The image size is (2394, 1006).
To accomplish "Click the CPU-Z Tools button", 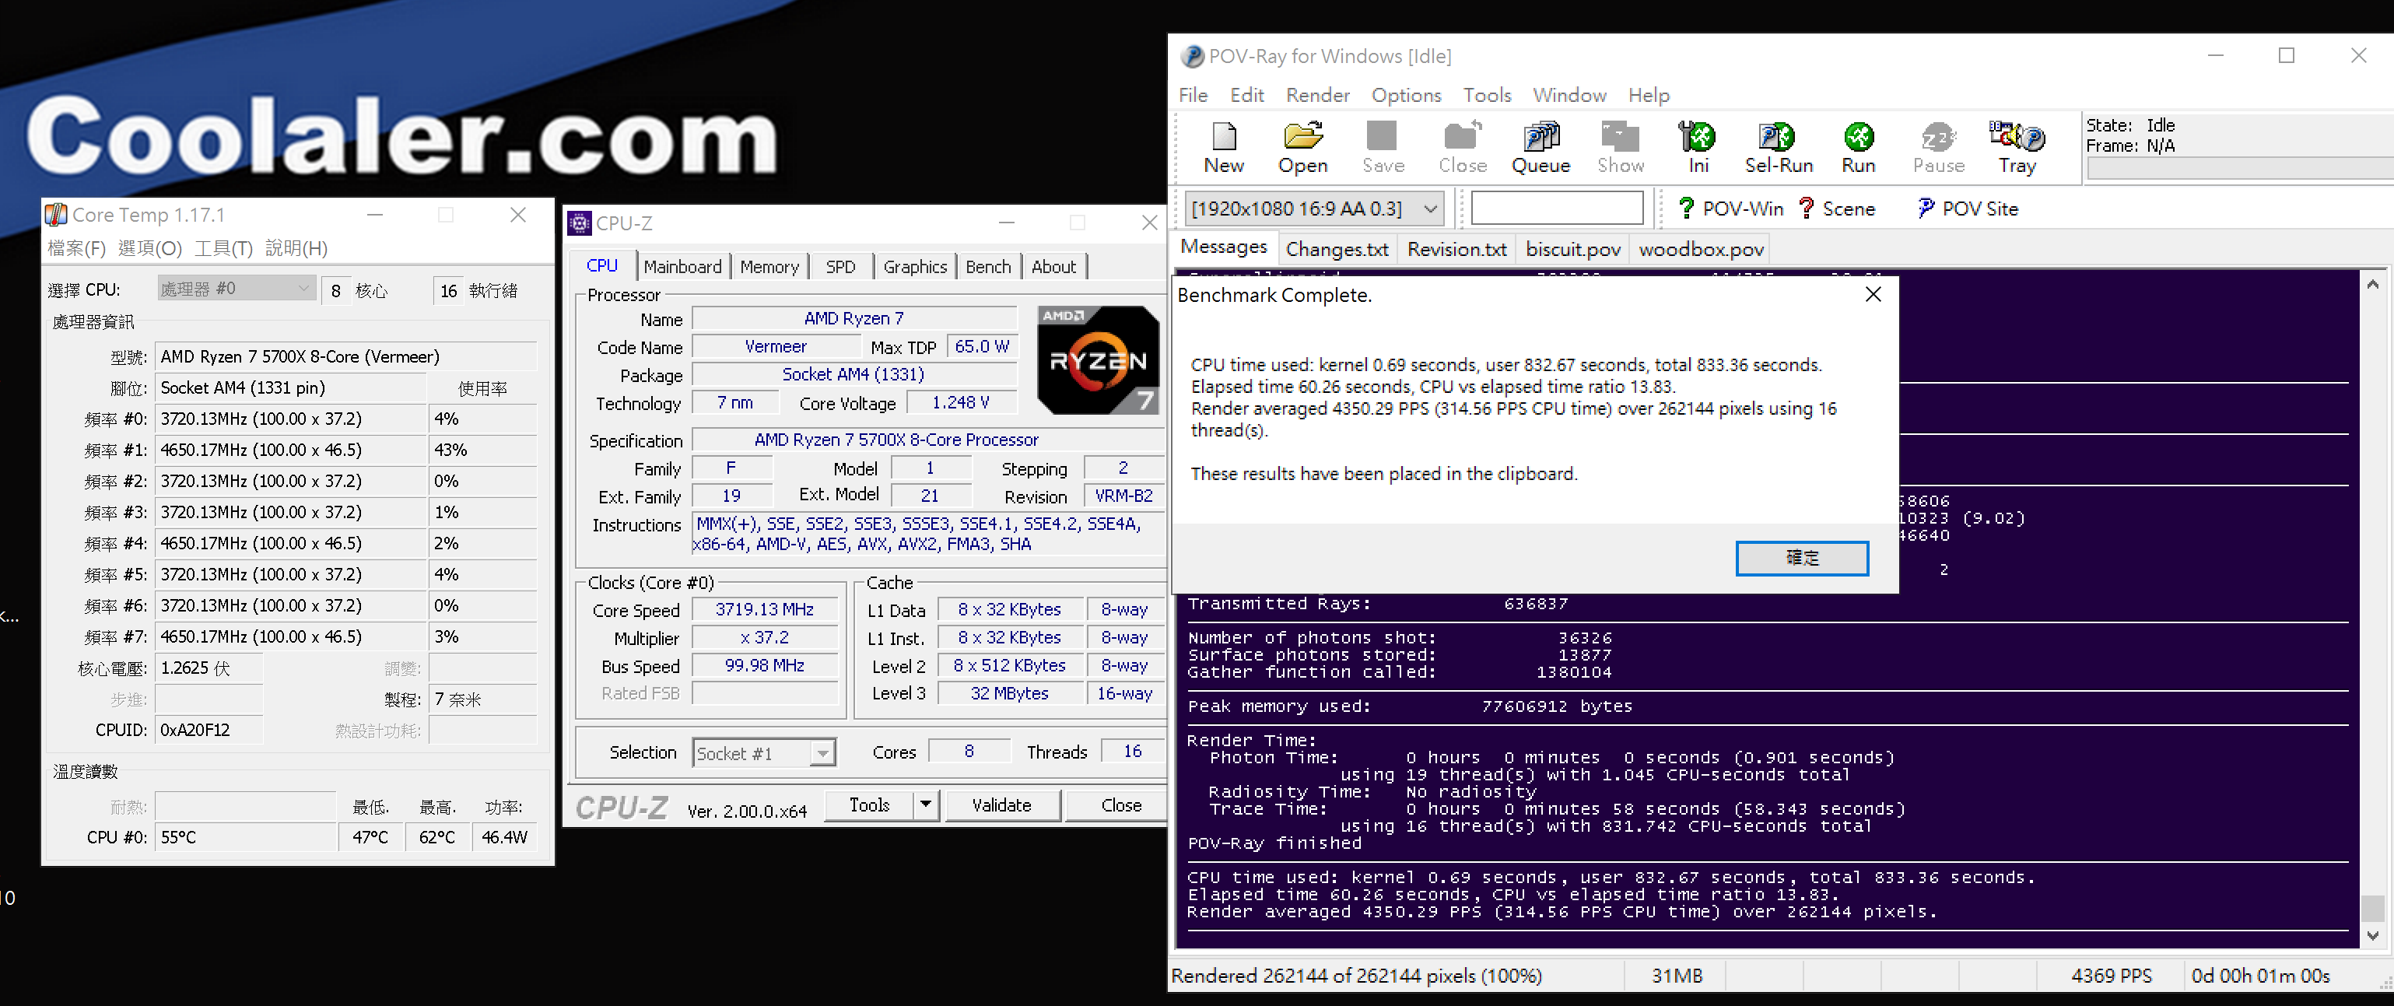I will [869, 805].
